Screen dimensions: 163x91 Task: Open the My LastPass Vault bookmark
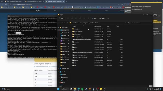coord(58,7)
